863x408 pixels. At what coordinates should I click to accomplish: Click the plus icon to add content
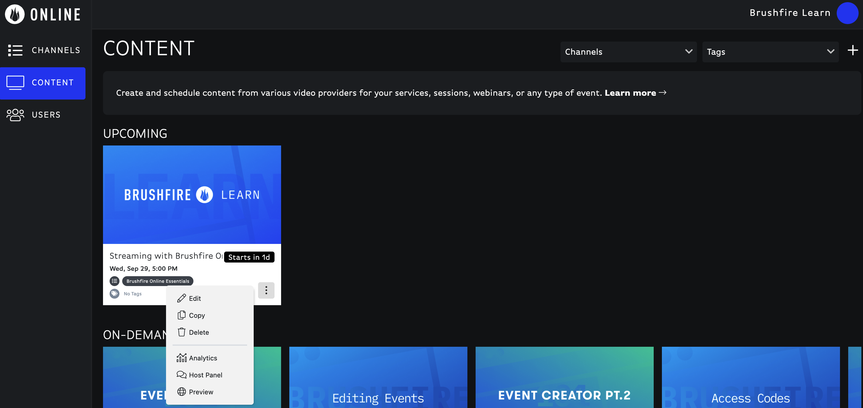click(x=853, y=51)
